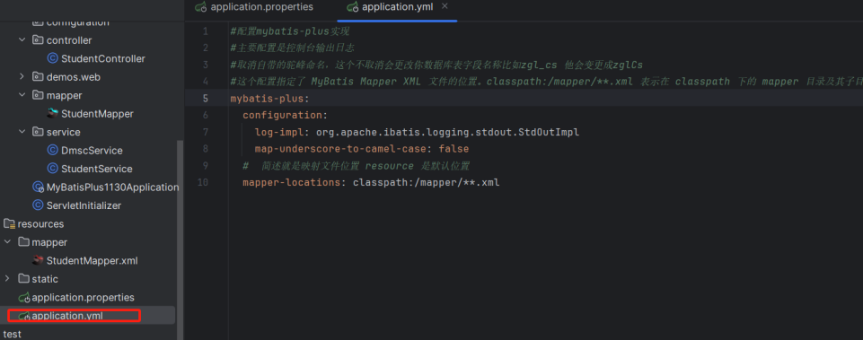
Task: Click the demos.web package folder icon
Action: coord(38,77)
